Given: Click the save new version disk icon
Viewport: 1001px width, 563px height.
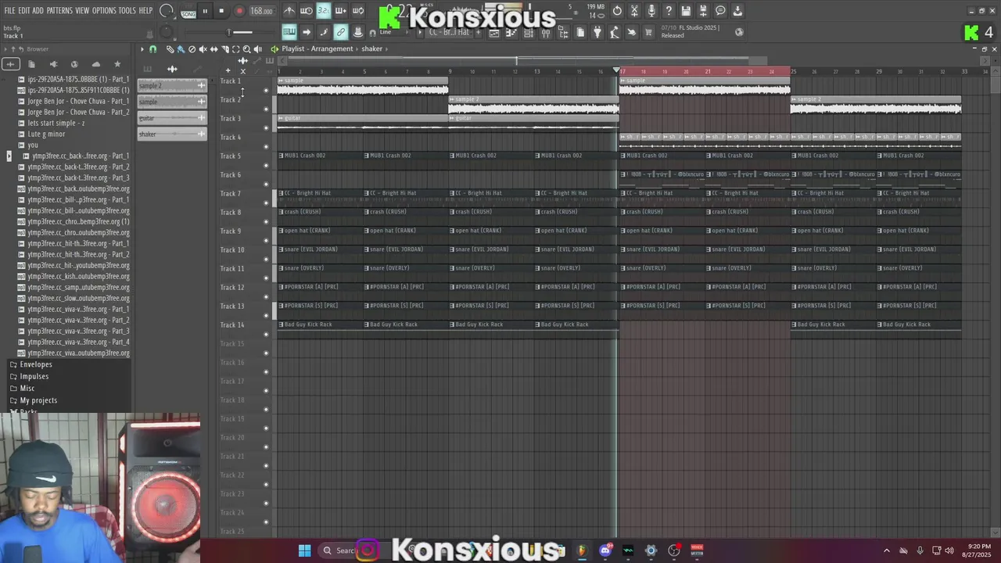Looking at the screenshot, I should [703, 11].
